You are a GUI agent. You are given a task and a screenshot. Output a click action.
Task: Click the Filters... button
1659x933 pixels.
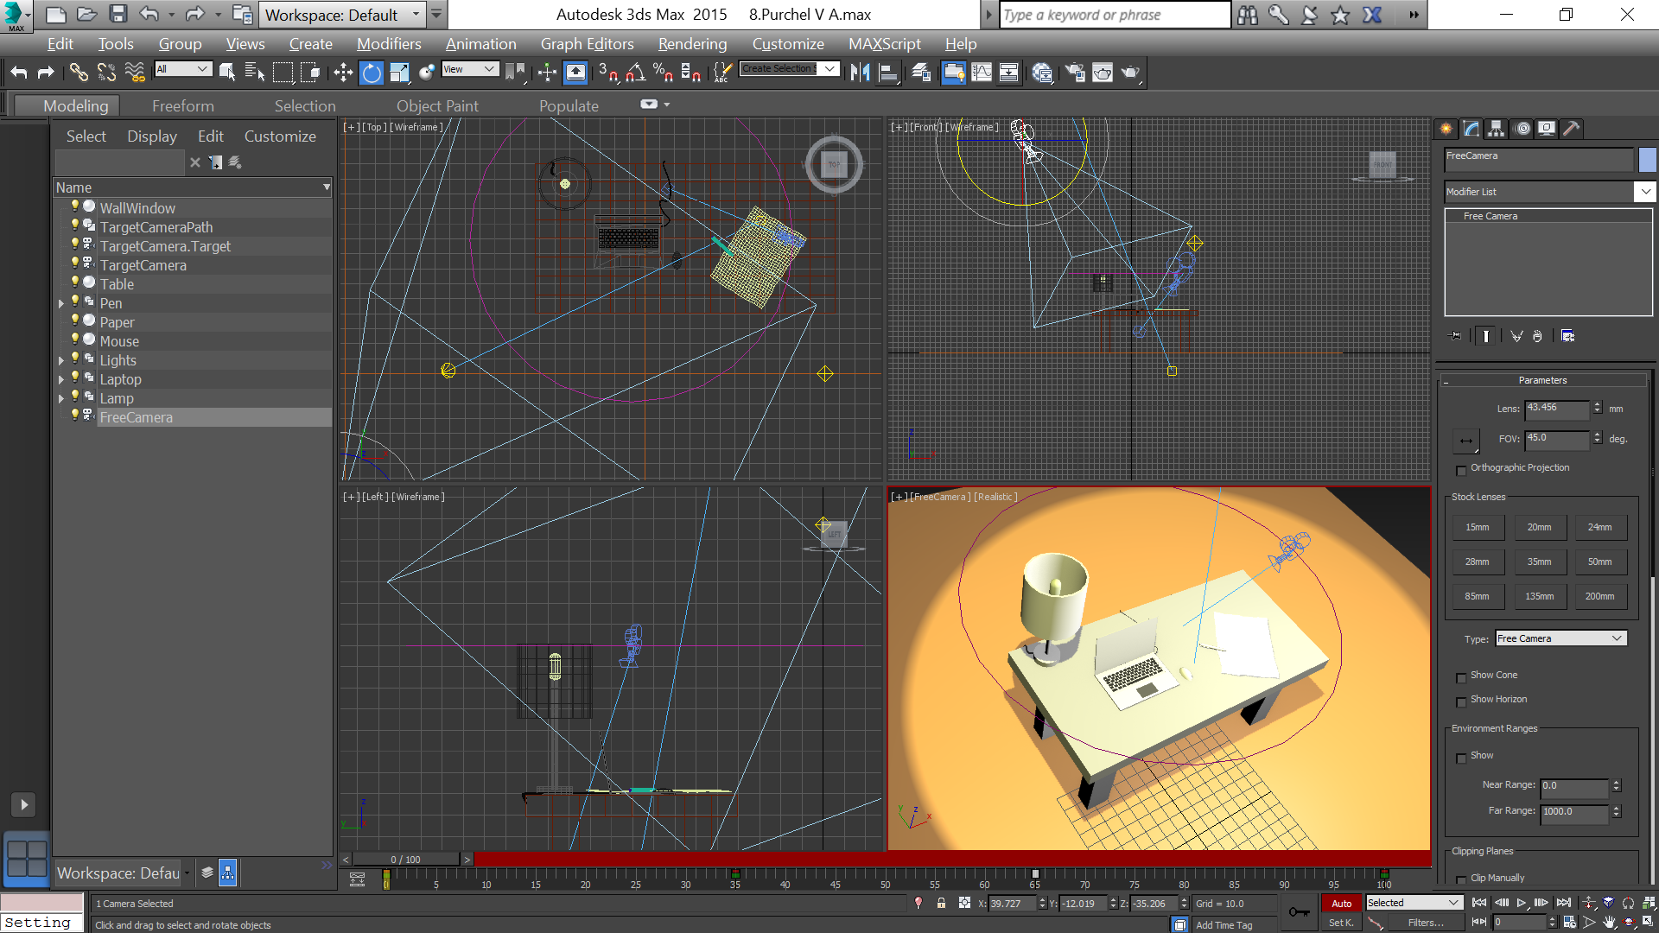coord(1426,923)
